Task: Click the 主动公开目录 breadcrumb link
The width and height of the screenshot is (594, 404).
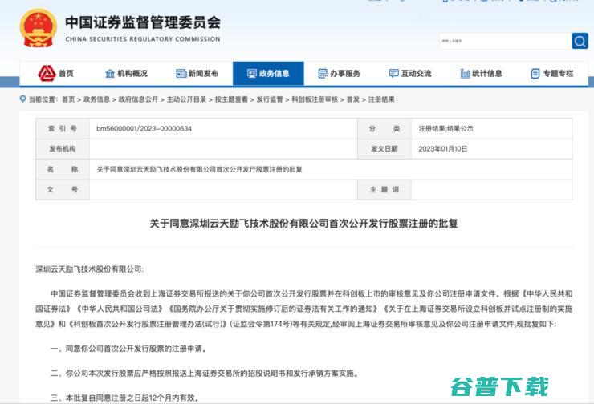Action: [x=186, y=99]
